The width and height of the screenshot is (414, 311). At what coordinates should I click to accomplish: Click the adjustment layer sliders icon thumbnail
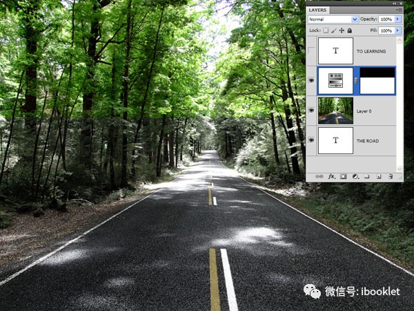point(335,81)
